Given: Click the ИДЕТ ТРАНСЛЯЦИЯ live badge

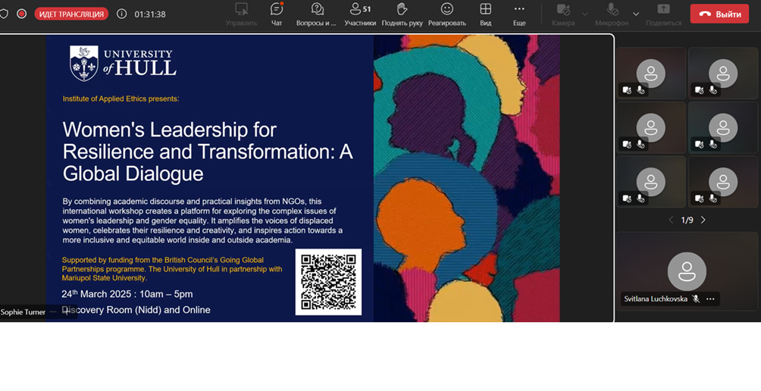Looking at the screenshot, I should pos(71,14).
